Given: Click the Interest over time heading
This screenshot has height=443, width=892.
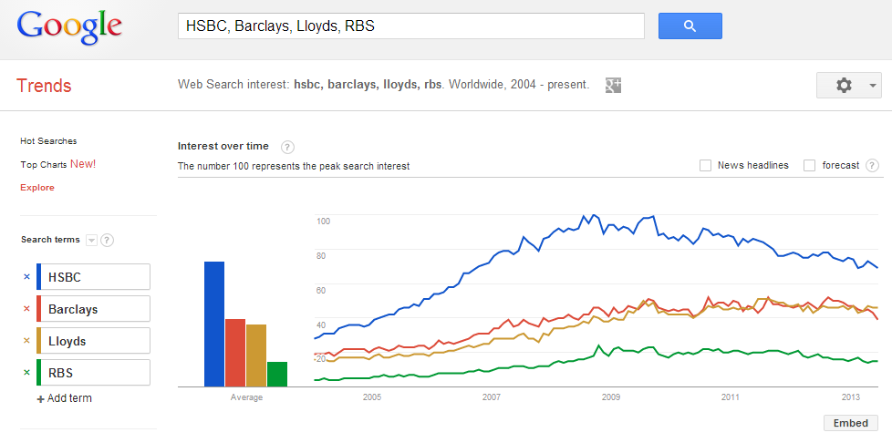Looking at the screenshot, I should [223, 146].
